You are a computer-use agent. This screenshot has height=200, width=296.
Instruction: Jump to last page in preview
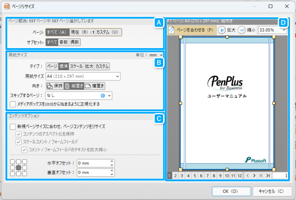click(x=268, y=176)
